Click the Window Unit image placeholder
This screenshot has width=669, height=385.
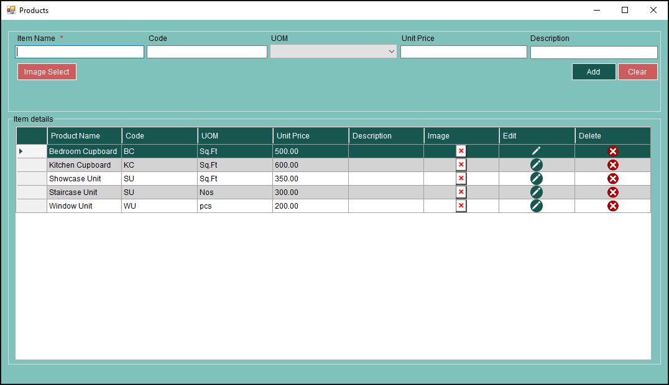[461, 206]
